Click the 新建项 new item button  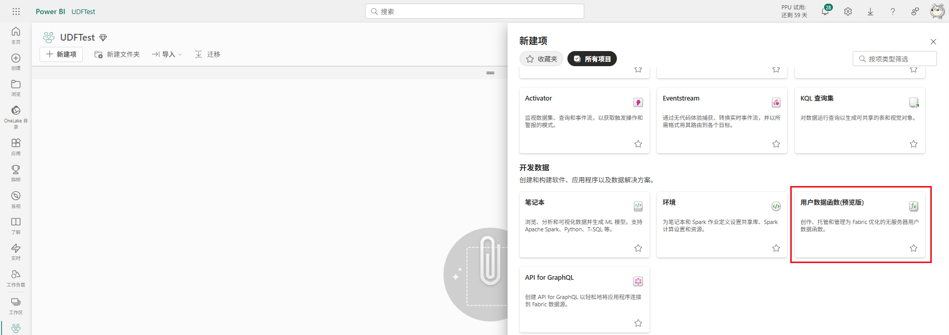click(61, 54)
